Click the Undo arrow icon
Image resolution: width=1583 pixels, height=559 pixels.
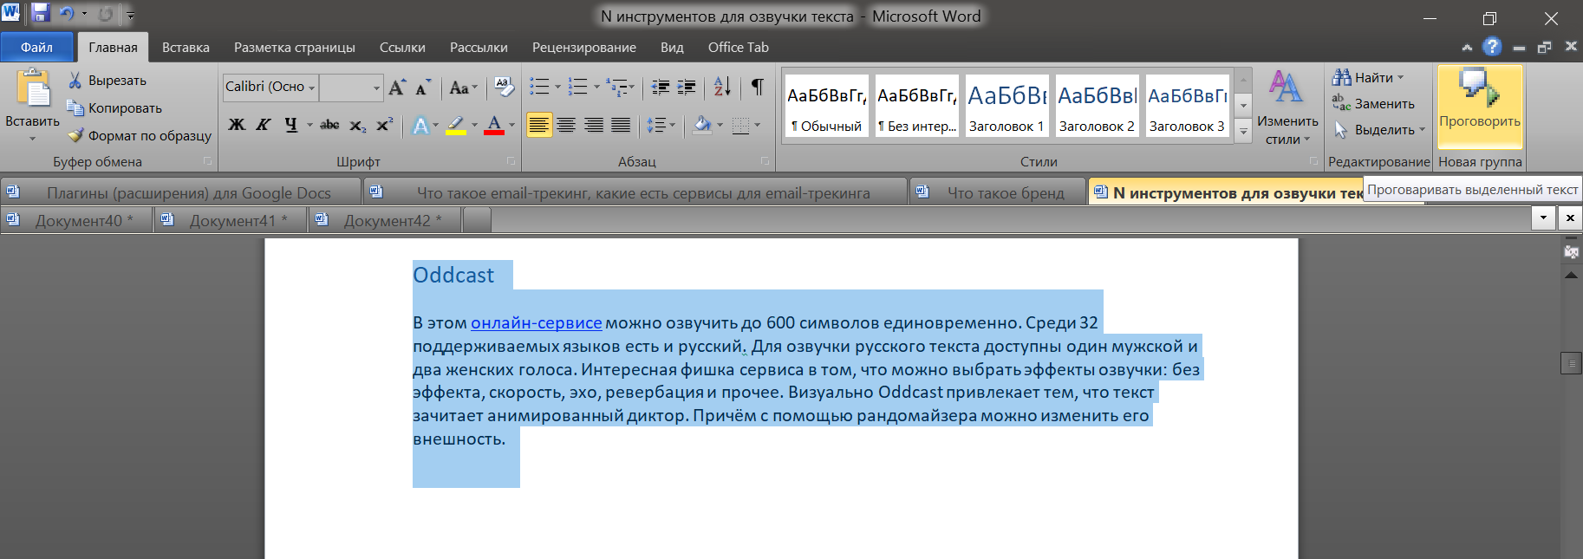pyautogui.click(x=67, y=14)
